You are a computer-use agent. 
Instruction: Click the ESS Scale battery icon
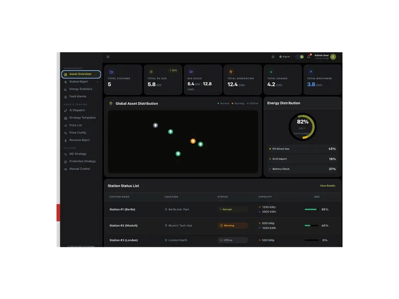[191, 72]
